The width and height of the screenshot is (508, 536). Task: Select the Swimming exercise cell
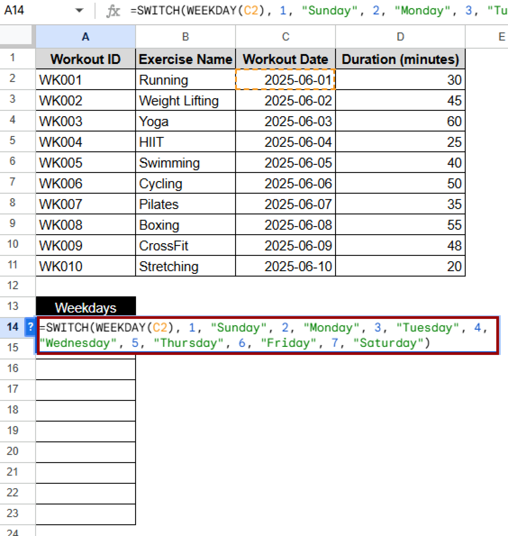pyautogui.click(x=185, y=163)
